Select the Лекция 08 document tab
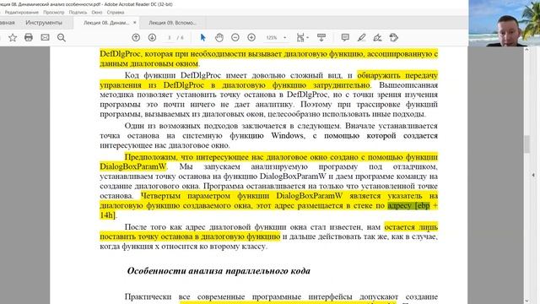 pyautogui.click(x=106, y=23)
